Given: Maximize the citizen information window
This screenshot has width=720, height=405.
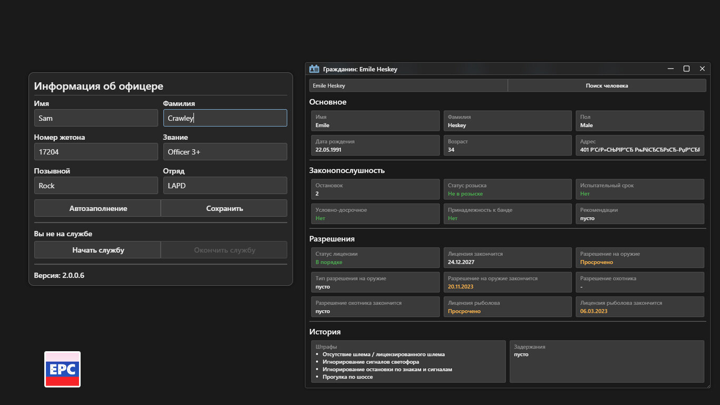Looking at the screenshot, I should tap(686, 69).
